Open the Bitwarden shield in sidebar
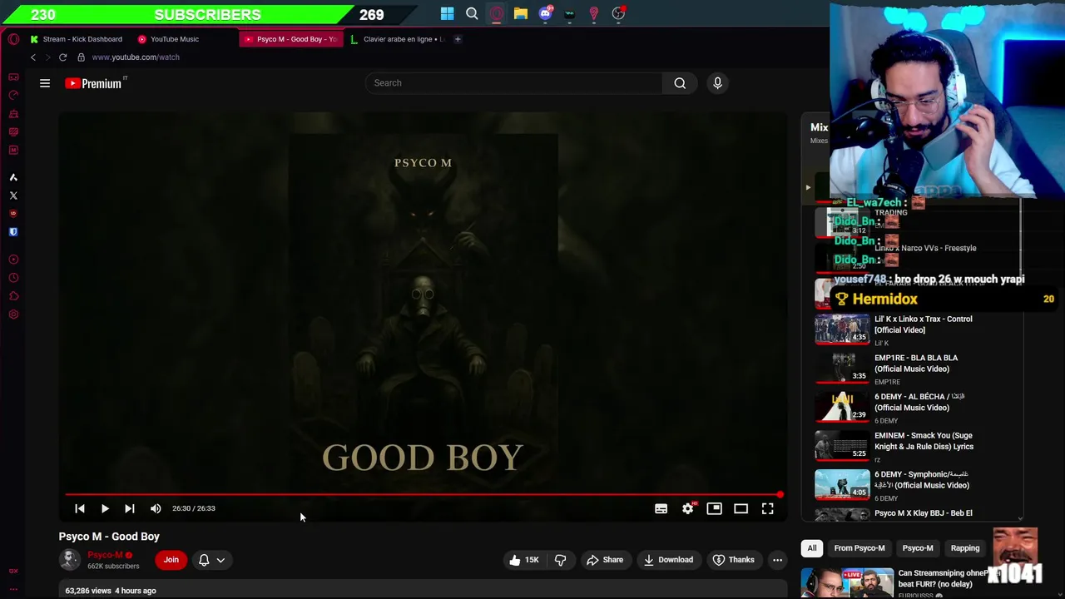Image resolution: width=1065 pixels, height=599 pixels. tap(13, 232)
